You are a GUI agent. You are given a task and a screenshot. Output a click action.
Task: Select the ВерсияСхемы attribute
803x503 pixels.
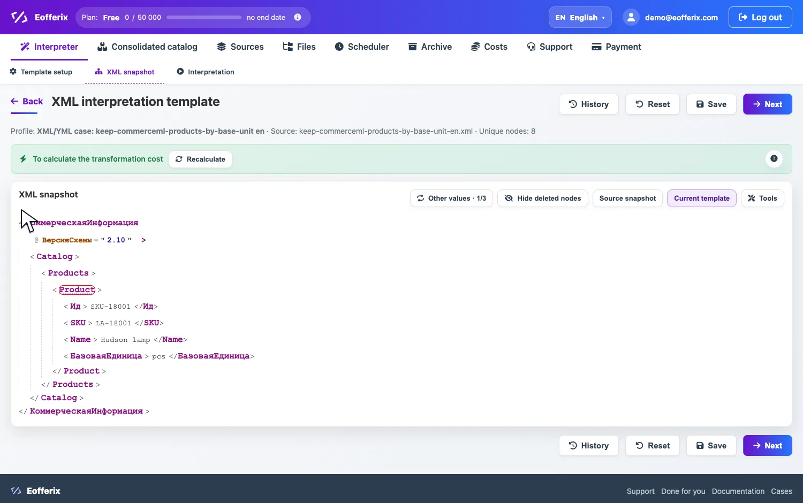pos(67,240)
